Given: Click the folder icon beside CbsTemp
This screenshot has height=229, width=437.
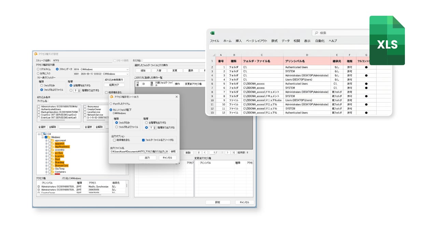Looking at the screenshot, I should pyautogui.click(x=52, y=169).
